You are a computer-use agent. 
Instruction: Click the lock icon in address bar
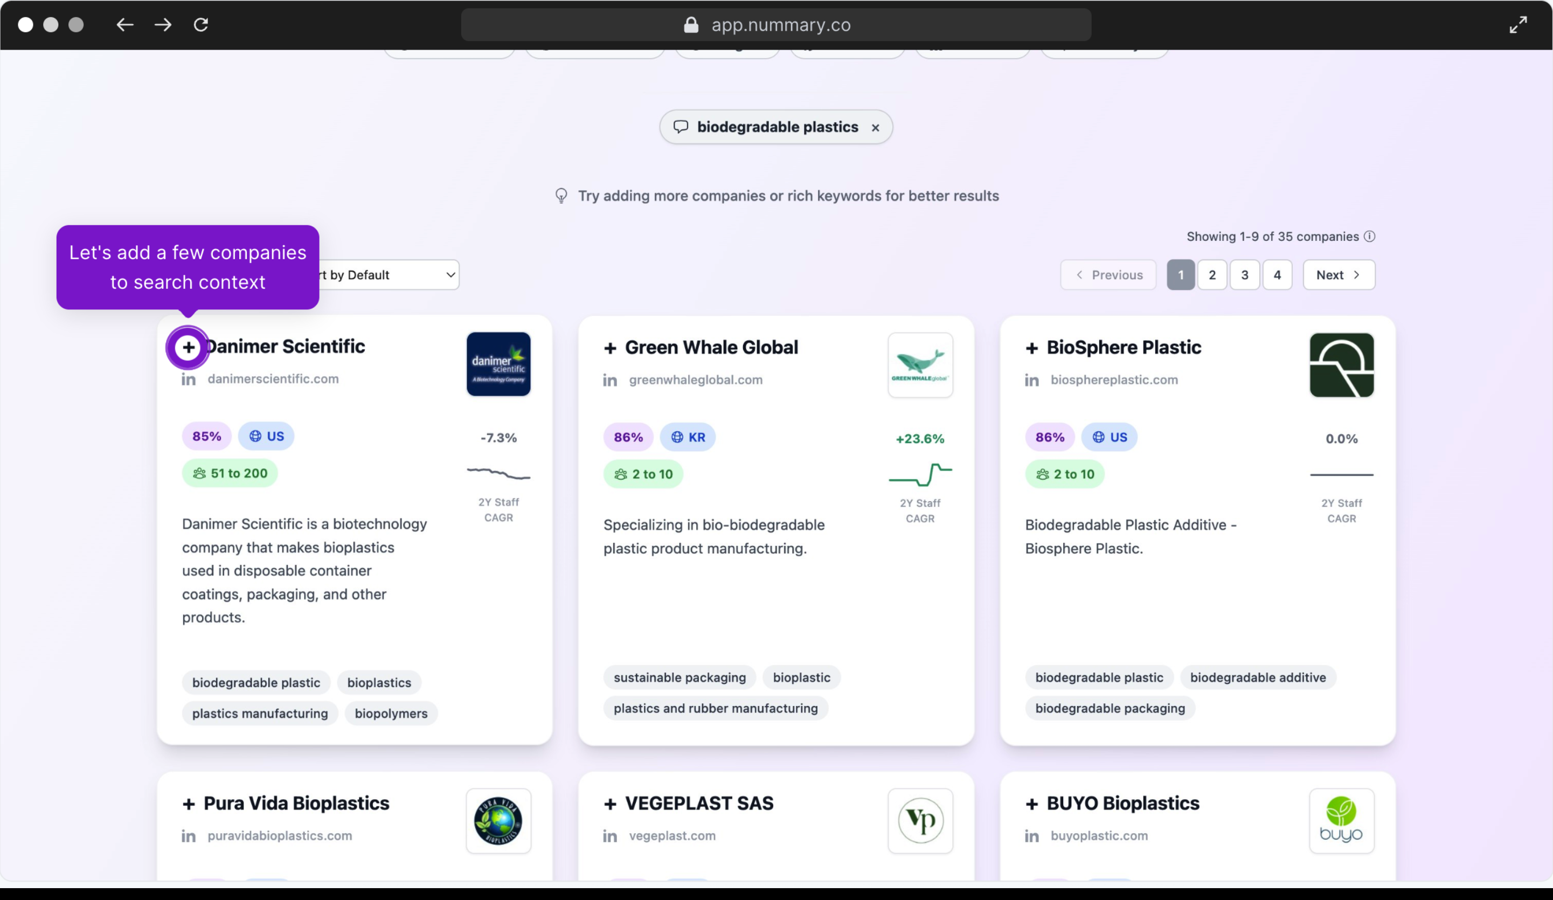pyautogui.click(x=691, y=25)
